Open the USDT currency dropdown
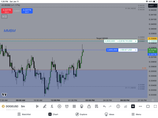The width and height of the screenshot is (158, 118). (x=153, y=6)
